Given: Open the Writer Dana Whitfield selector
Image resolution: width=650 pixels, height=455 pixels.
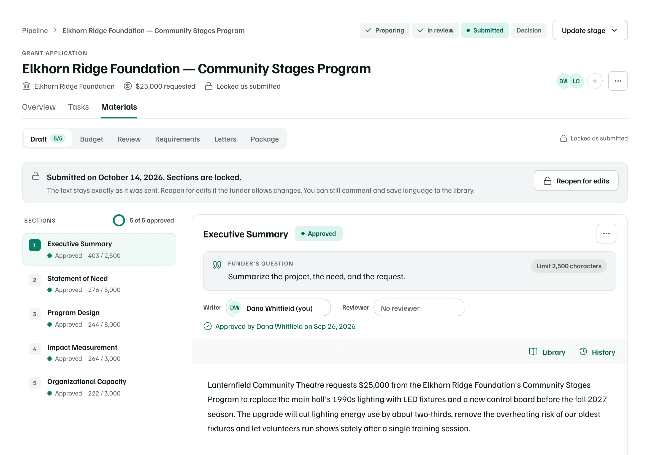Looking at the screenshot, I should 278,307.
